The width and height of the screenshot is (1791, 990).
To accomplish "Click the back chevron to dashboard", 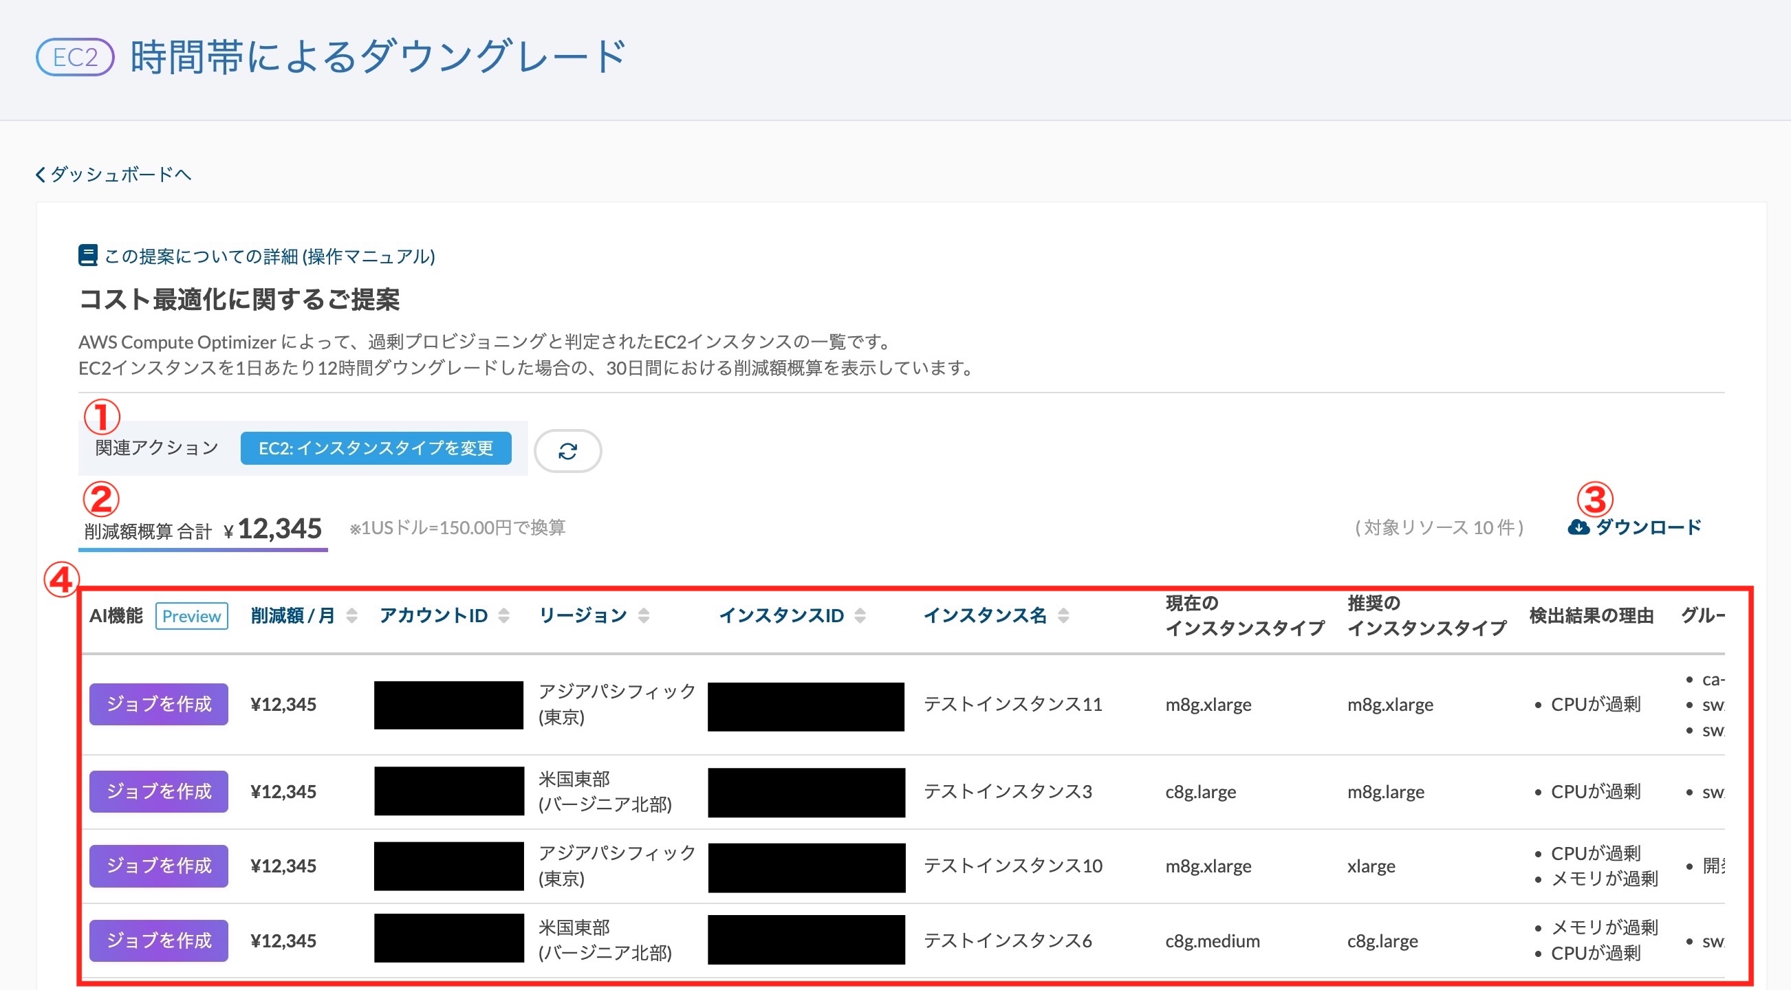I will pyautogui.click(x=41, y=174).
